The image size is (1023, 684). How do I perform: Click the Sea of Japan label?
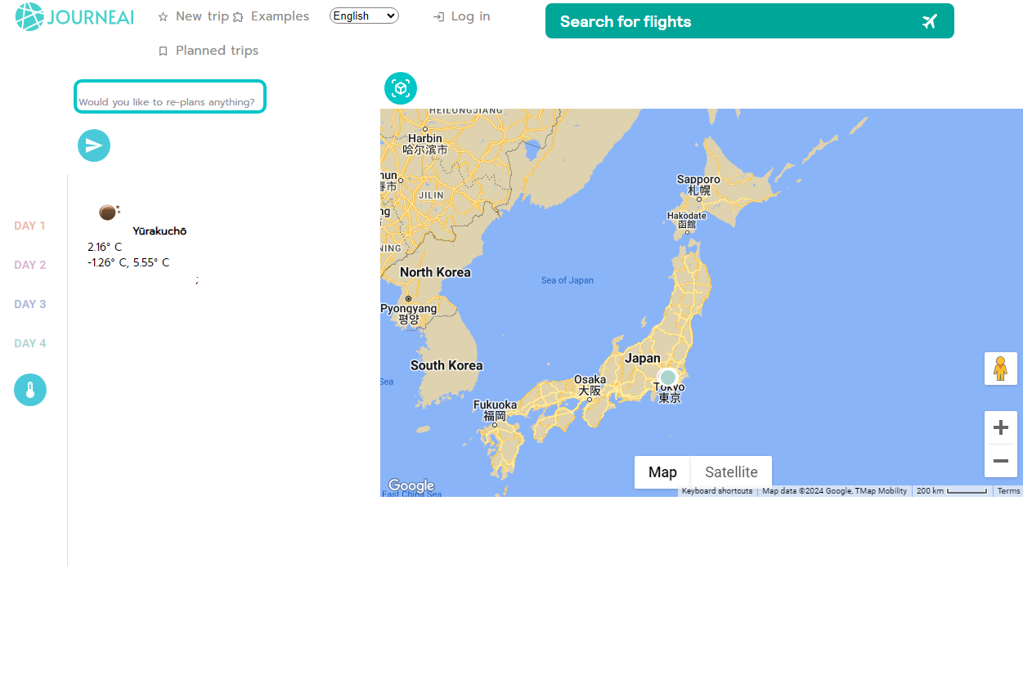point(568,280)
